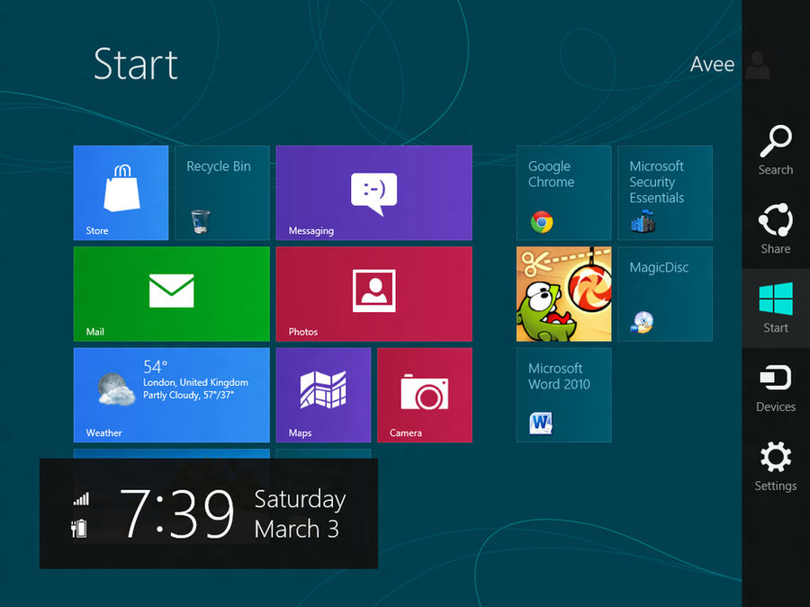Viewport: 810px width, 607px height.
Task: Click the 54° temperature reading
Action: [156, 367]
